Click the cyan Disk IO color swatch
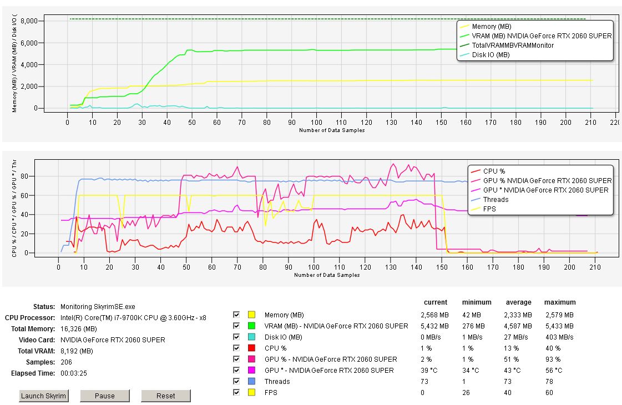This screenshot has height=405, width=622. click(251, 337)
